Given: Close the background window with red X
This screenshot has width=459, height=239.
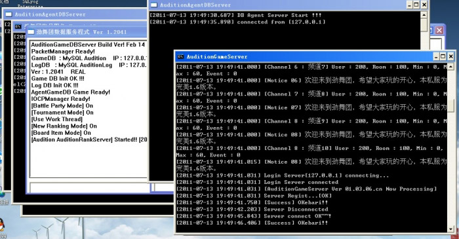Looking at the screenshot, I should [439, 30].
